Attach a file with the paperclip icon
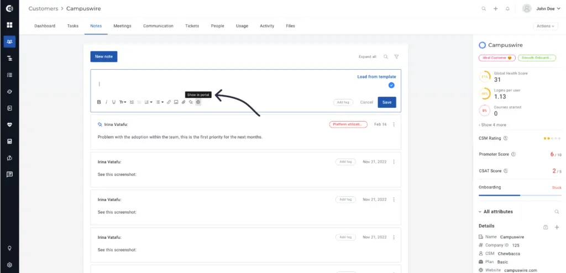Viewport: 566px width, 273px height. pyautogui.click(x=184, y=102)
